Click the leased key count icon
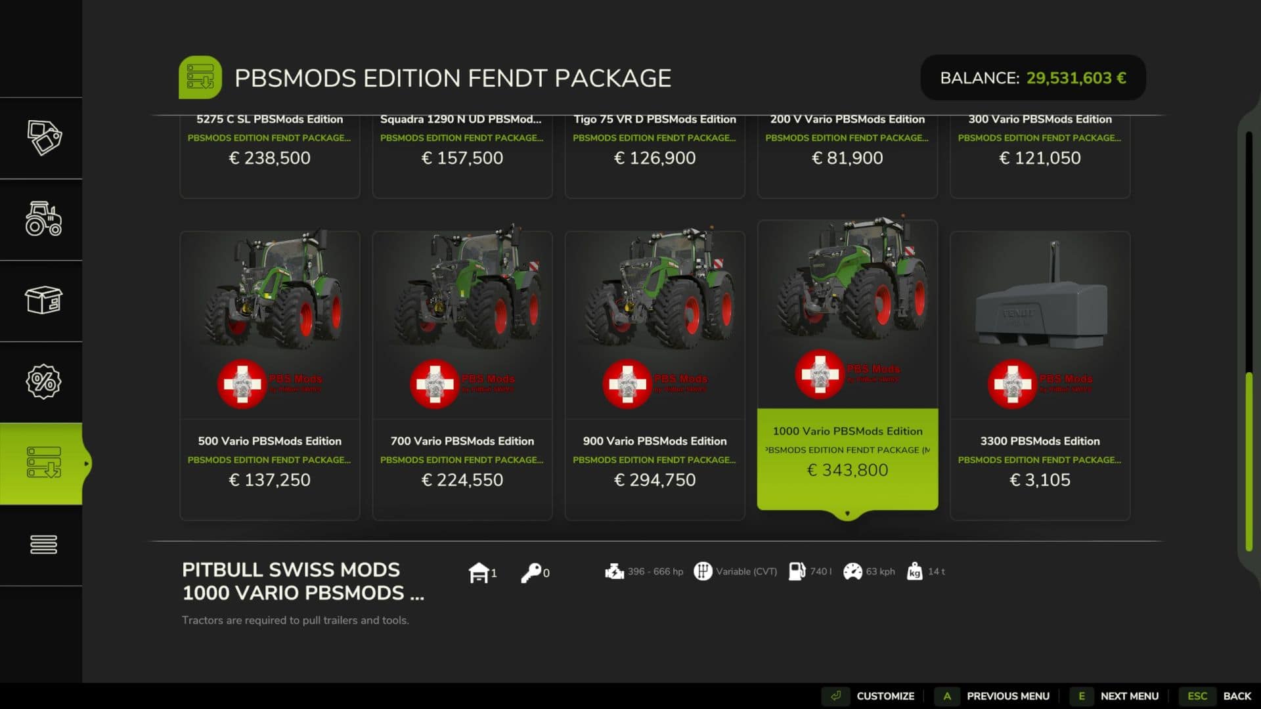This screenshot has width=1261, height=709. (531, 572)
